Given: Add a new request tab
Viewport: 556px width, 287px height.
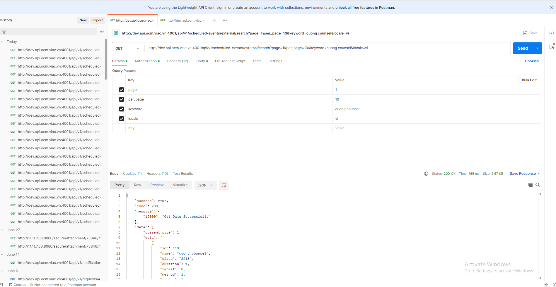Looking at the screenshot, I should tap(214, 20).
